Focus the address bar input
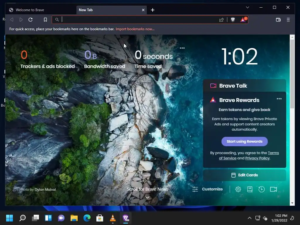The width and height of the screenshot is (300, 225). (140, 20)
